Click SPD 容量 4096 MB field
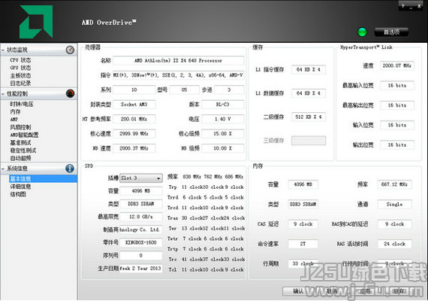428x301 pixels. pyautogui.click(x=141, y=190)
